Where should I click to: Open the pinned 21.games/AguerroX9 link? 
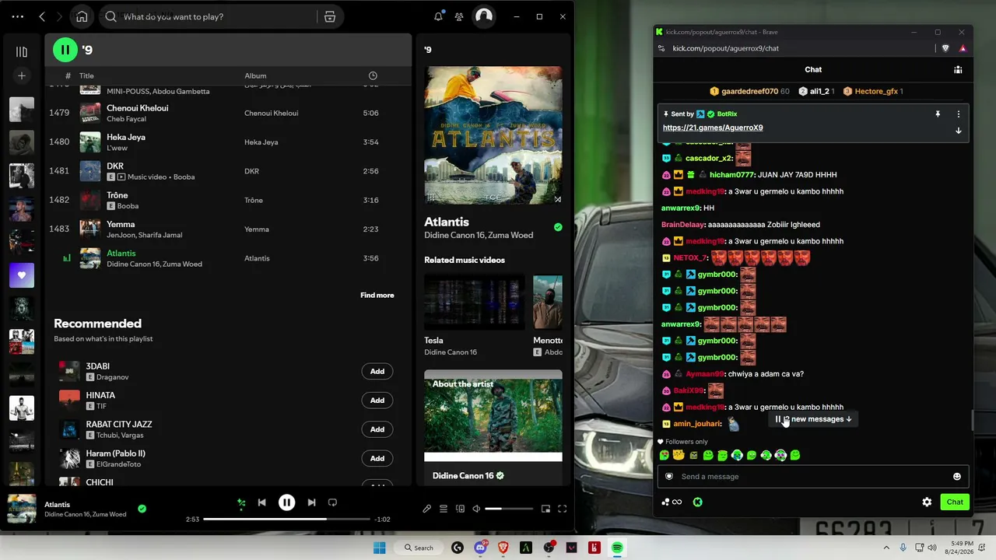click(713, 128)
